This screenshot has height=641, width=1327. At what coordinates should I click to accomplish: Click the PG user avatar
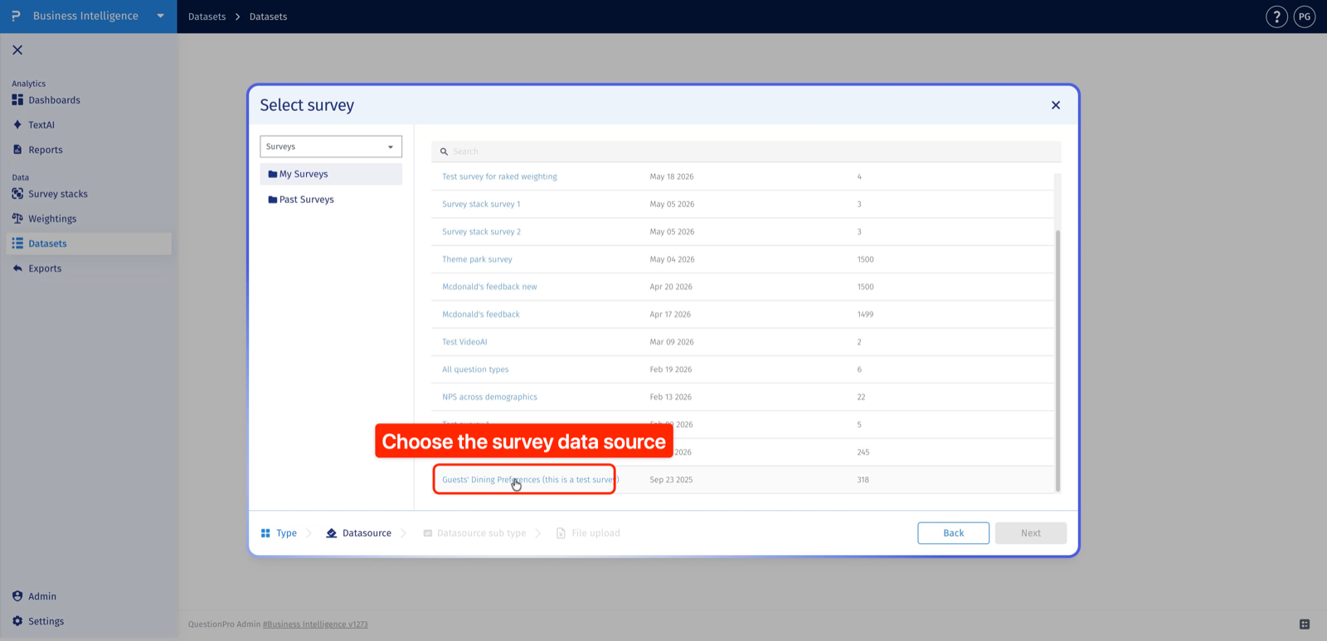(x=1305, y=17)
